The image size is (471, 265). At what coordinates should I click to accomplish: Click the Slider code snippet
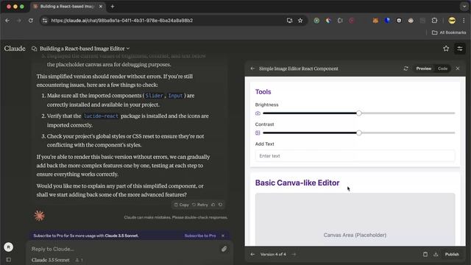154,96
